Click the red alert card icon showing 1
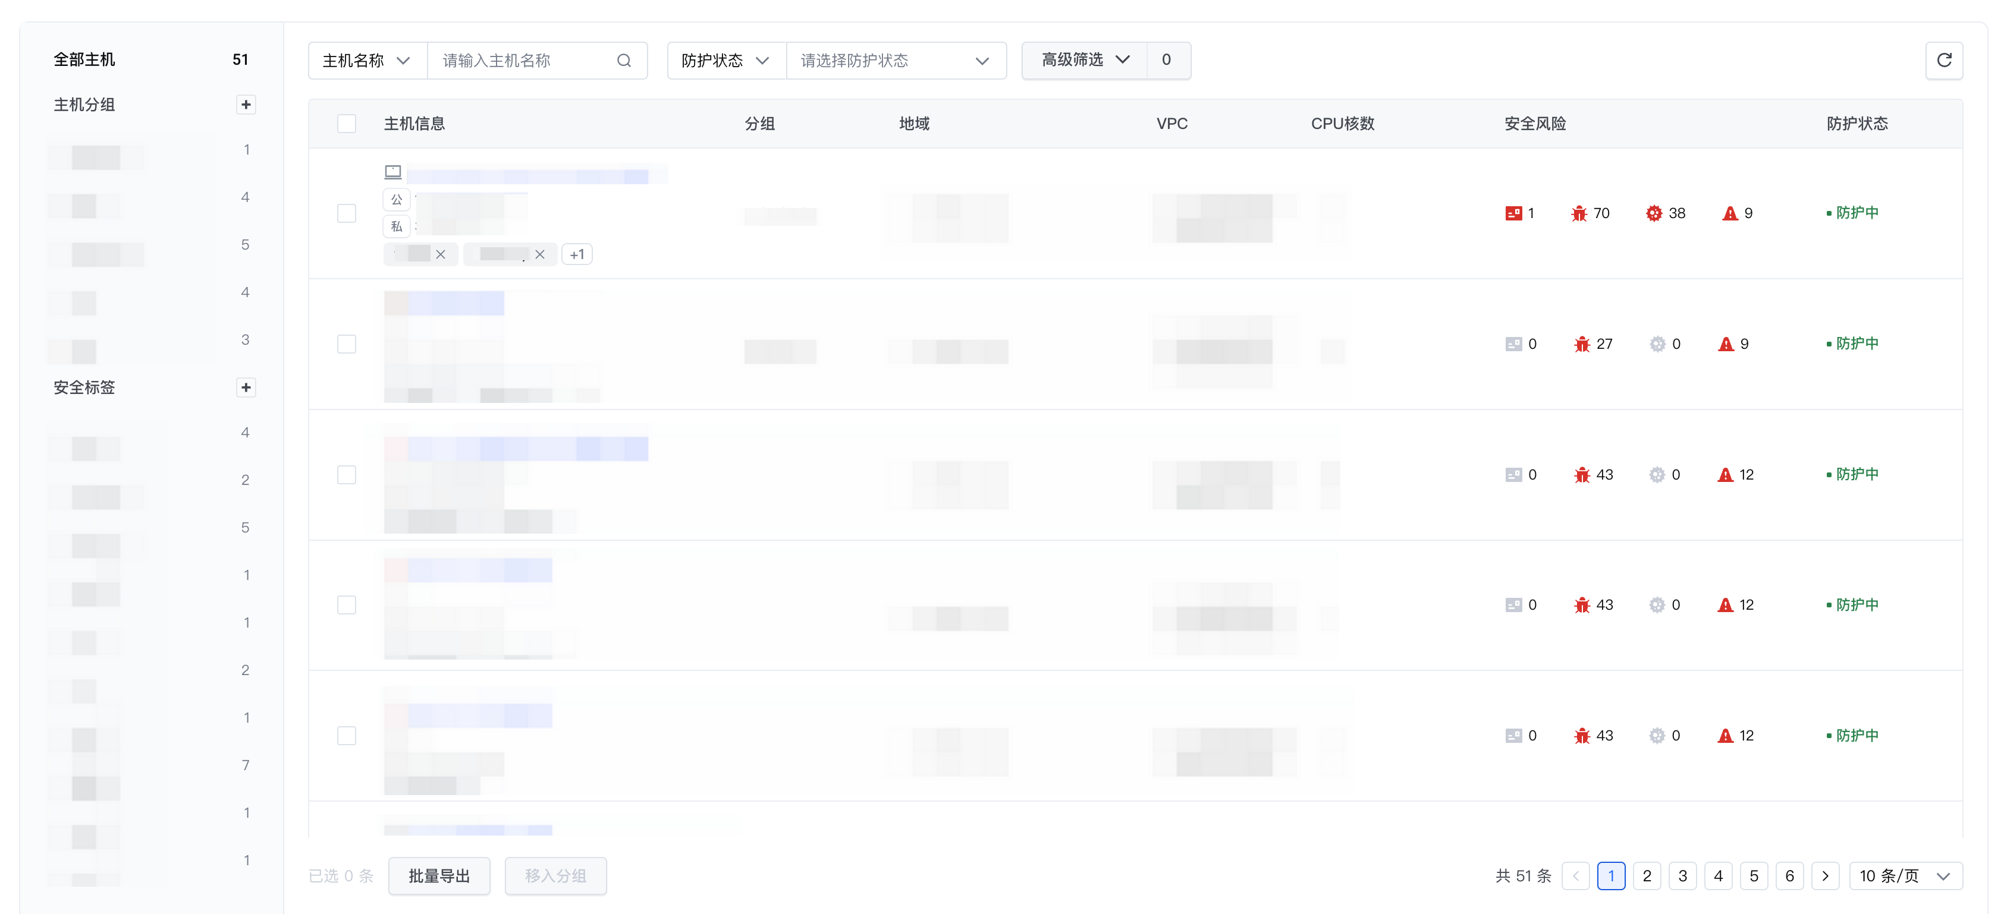This screenshot has height=914, width=2004. (1513, 213)
